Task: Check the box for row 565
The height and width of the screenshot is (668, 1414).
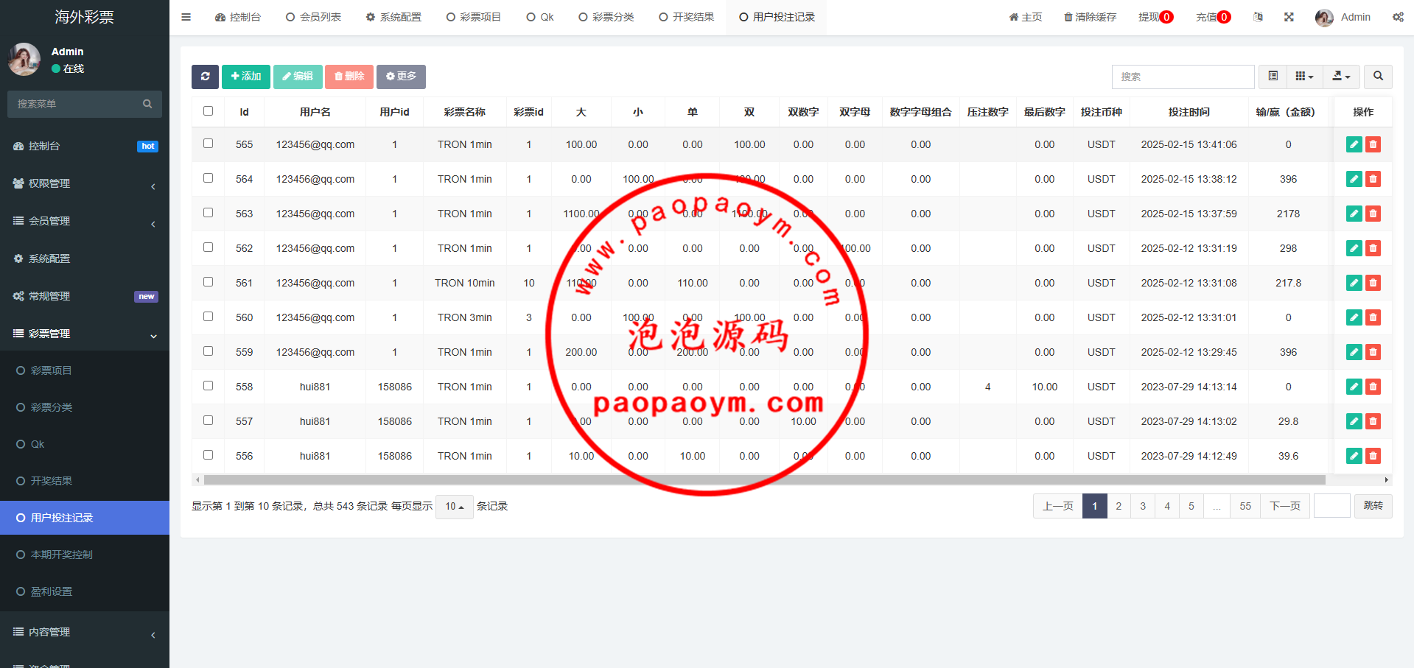Action: click(x=208, y=144)
